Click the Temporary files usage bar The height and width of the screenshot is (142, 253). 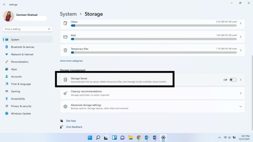coord(154,53)
